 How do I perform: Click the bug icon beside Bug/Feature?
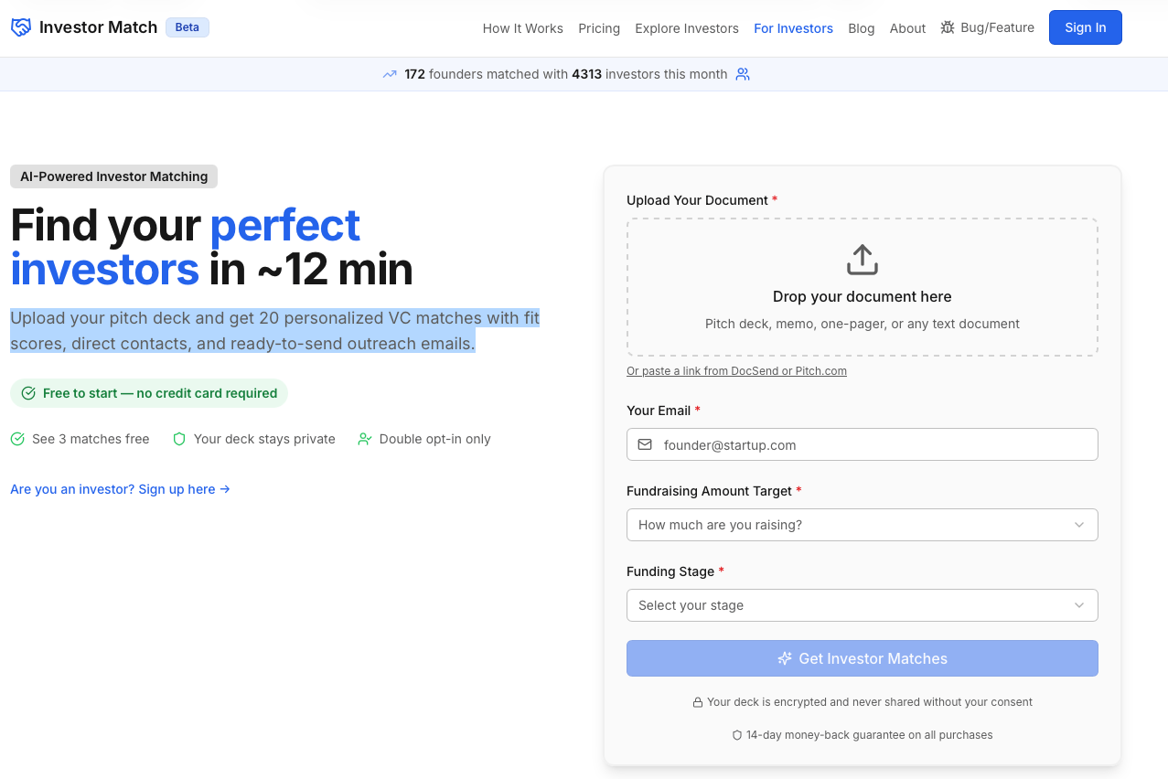(948, 27)
